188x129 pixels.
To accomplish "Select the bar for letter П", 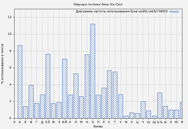I will [x=98, y=107].
